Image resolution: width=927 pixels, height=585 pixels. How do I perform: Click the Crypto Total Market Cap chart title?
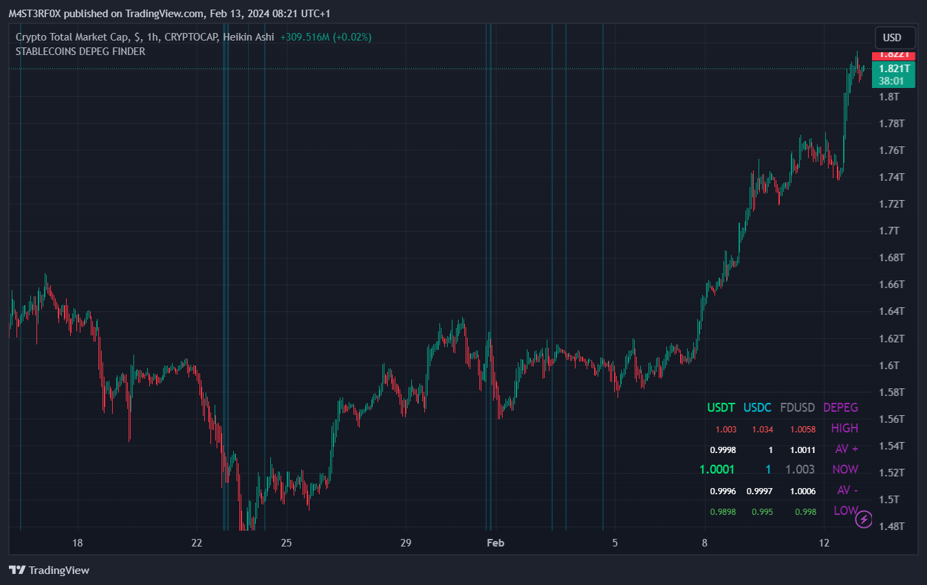pos(145,37)
